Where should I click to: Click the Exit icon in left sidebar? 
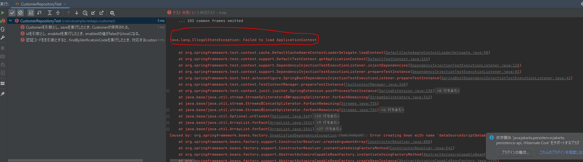pyautogui.click(x=3, y=73)
